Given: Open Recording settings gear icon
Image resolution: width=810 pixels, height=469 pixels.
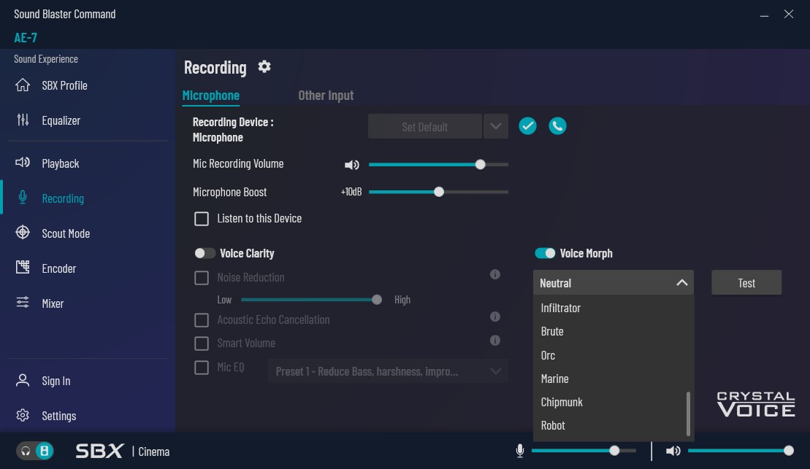Looking at the screenshot, I should [x=264, y=66].
